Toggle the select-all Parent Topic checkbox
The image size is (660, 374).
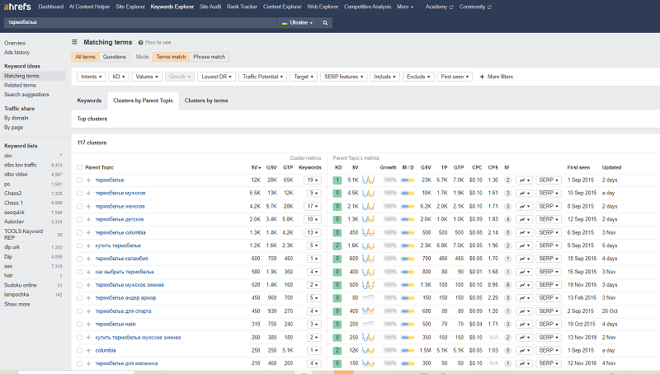click(79, 167)
